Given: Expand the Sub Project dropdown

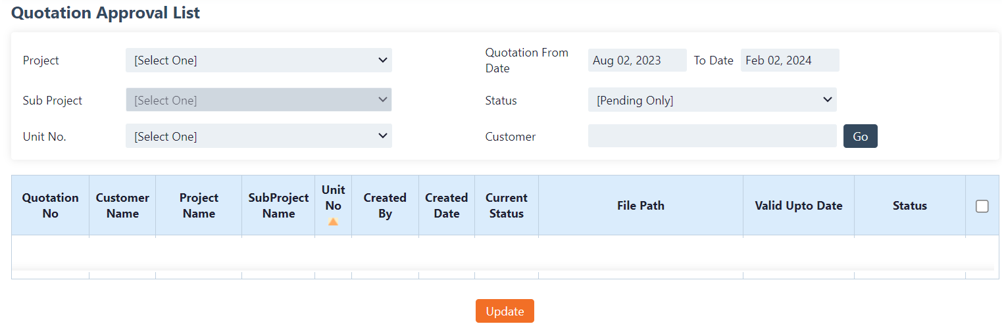Looking at the screenshot, I should 259,101.
